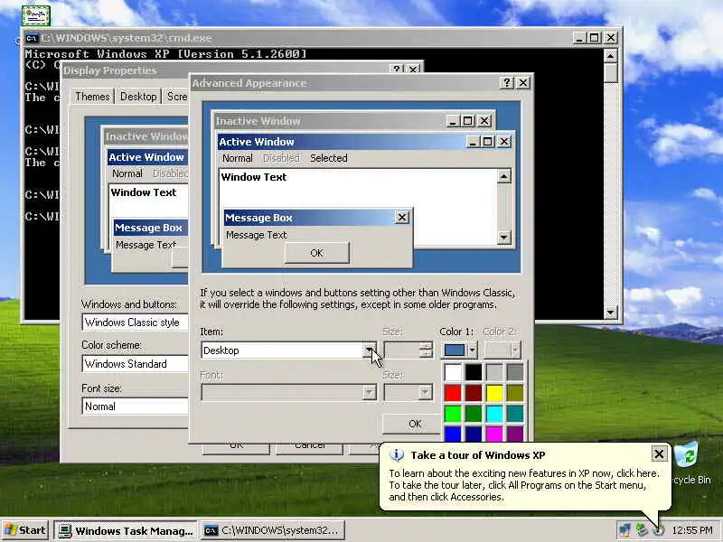Pick the purple color swatch
This screenshot has width=723, height=542.
[x=515, y=434]
